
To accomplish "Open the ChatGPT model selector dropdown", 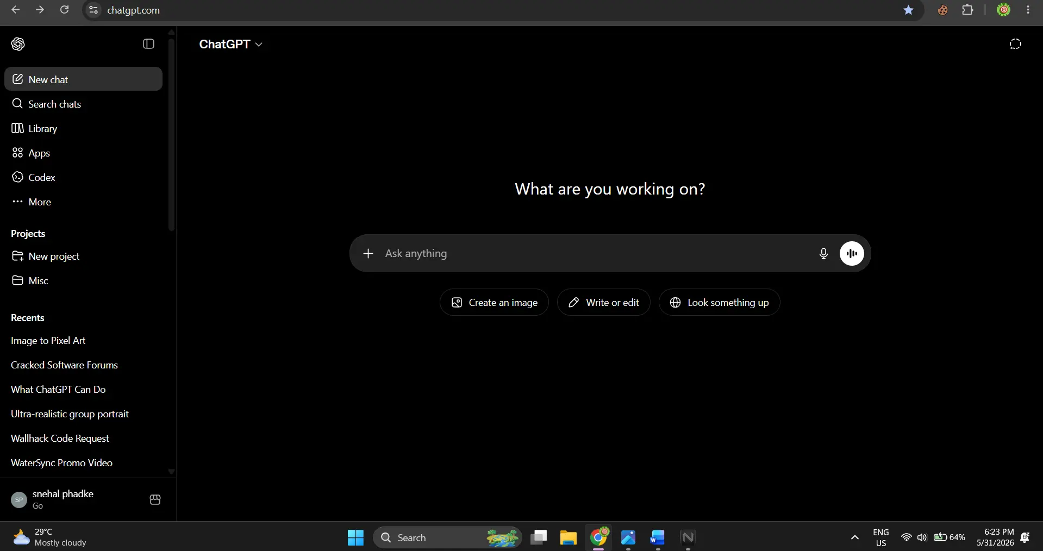I will coord(230,44).
